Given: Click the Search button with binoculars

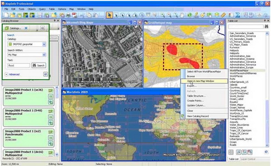Looking at the screenshot, I should [x=39, y=66].
